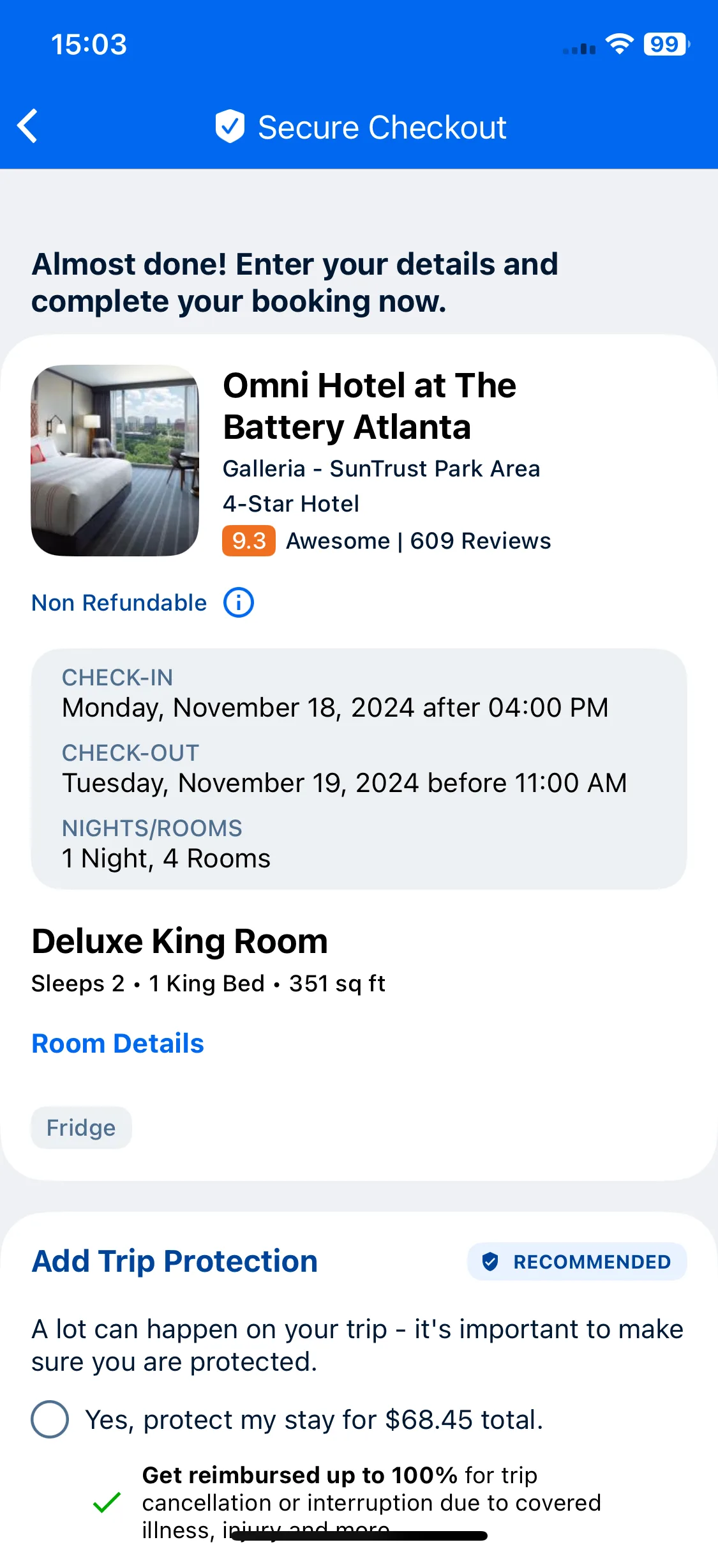
Task: Tap the Add Trip Protection heading
Action: pyautogui.click(x=175, y=1261)
